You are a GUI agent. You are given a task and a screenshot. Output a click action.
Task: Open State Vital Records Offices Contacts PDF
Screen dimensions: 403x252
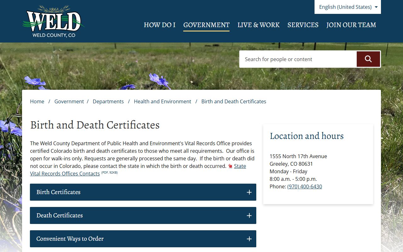coord(65,174)
